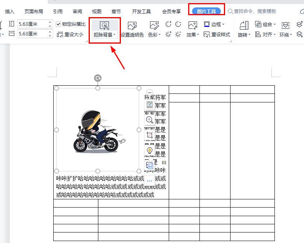Switch to the Chapter (章节) tab
Viewport: 304px width, 243px height.
click(116, 11)
